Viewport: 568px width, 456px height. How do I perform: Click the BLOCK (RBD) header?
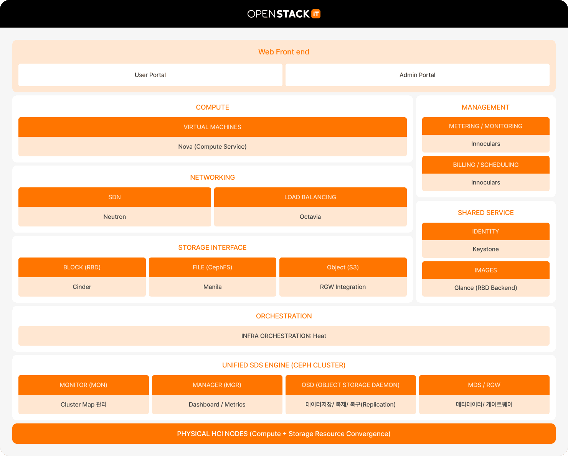point(82,267)
